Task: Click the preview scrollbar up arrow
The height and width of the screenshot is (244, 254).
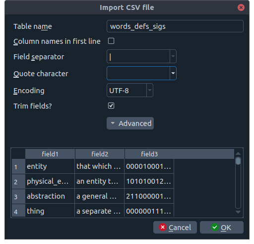Action: [238, 153]
